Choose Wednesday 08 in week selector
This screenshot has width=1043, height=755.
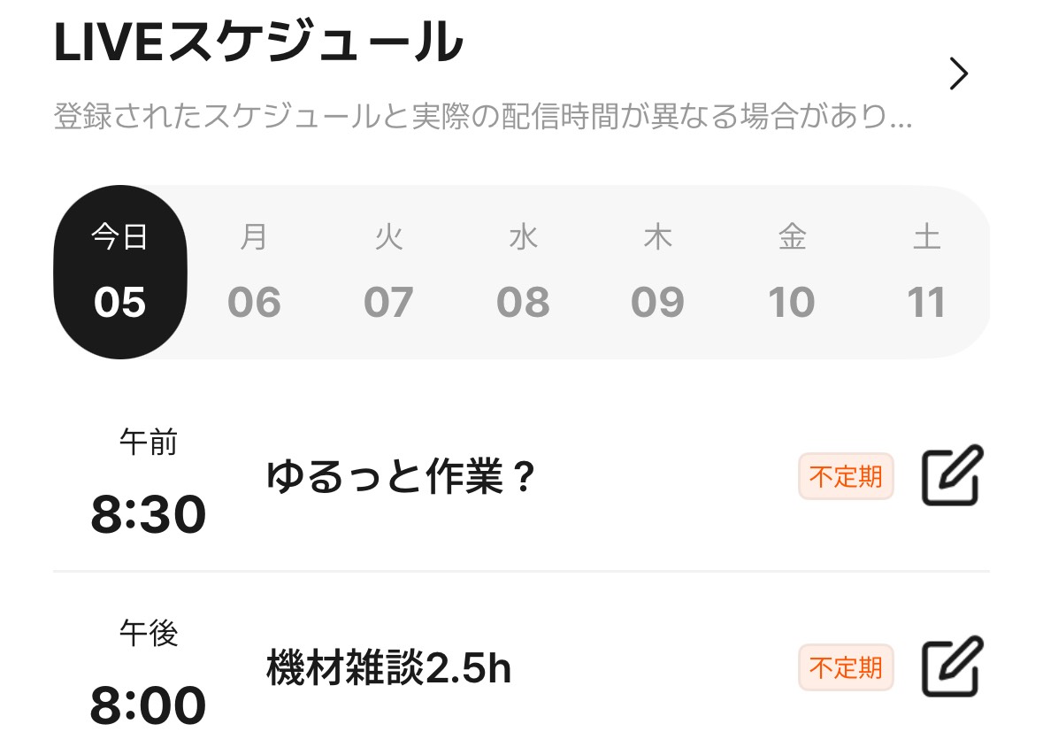(523, 273)
